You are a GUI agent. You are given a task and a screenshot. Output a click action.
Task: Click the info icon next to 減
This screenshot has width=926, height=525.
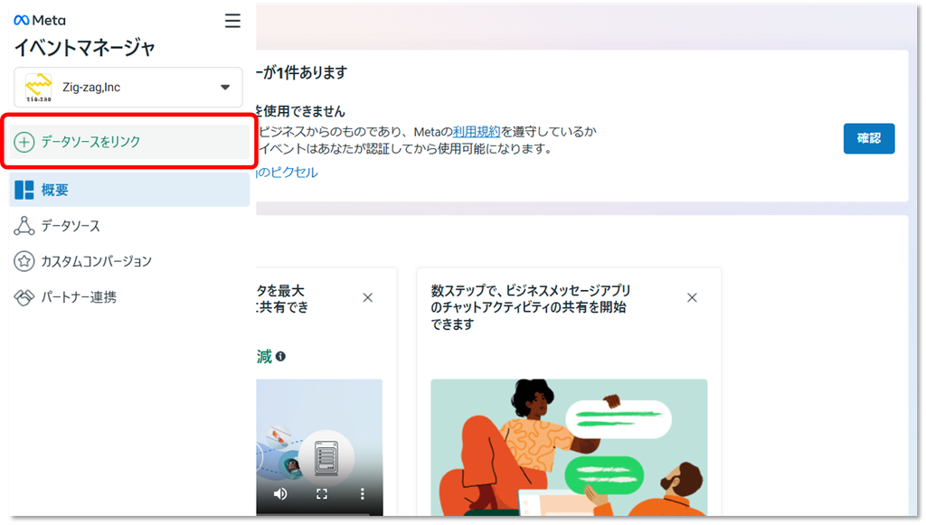[x=280, y=356]
